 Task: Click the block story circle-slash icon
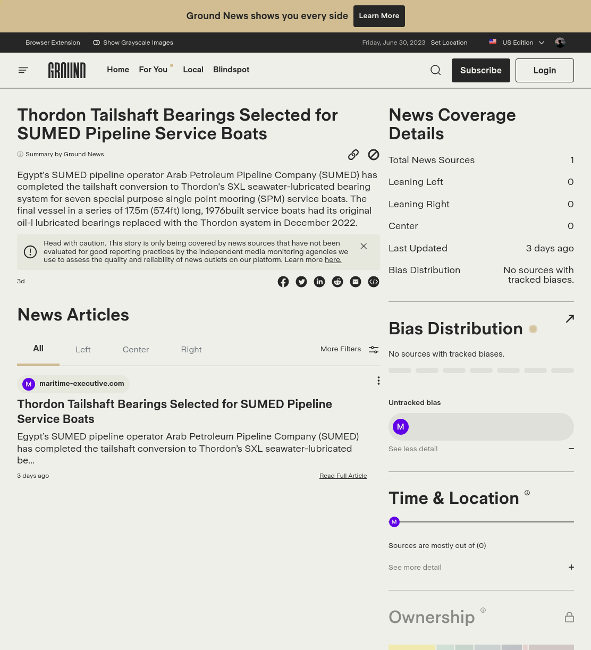point(374,155)
